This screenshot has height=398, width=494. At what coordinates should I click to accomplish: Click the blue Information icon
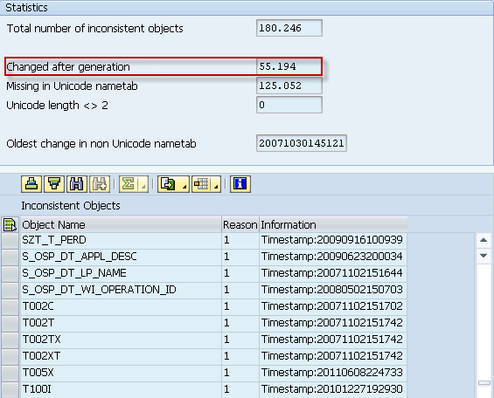[240, 184]
